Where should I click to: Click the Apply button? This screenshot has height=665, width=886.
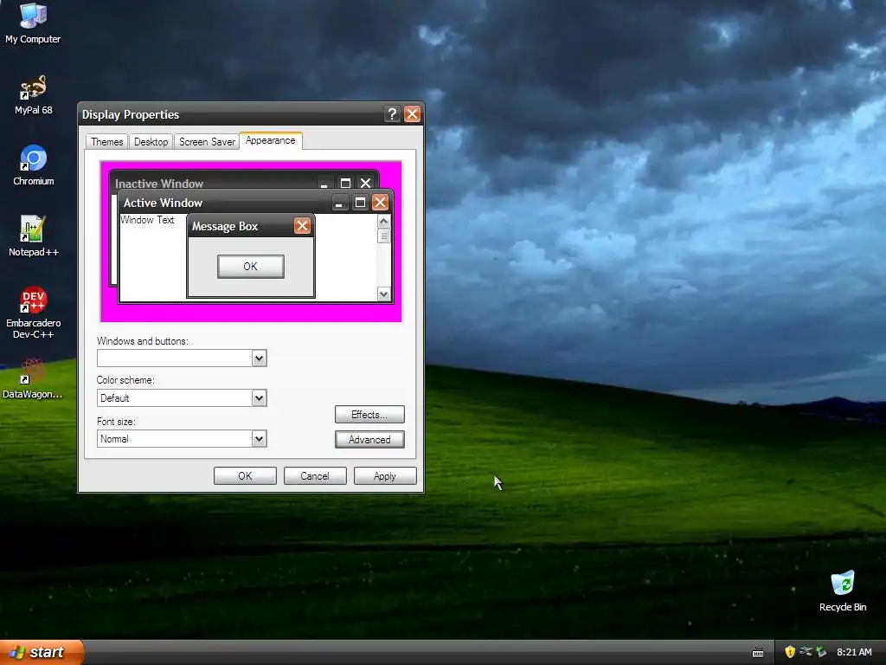(385, 476)
